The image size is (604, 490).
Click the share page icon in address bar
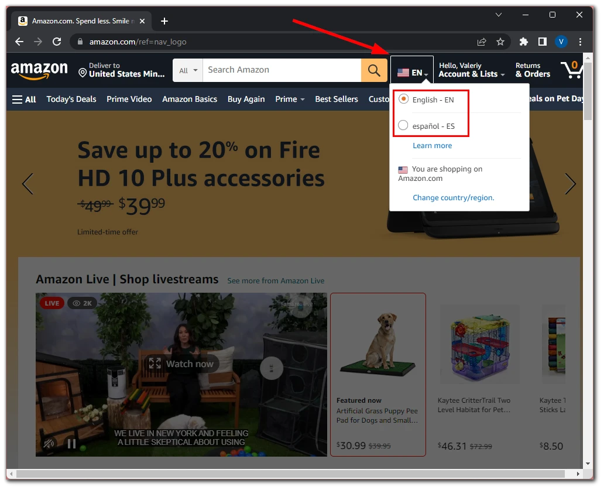(482, 42)
